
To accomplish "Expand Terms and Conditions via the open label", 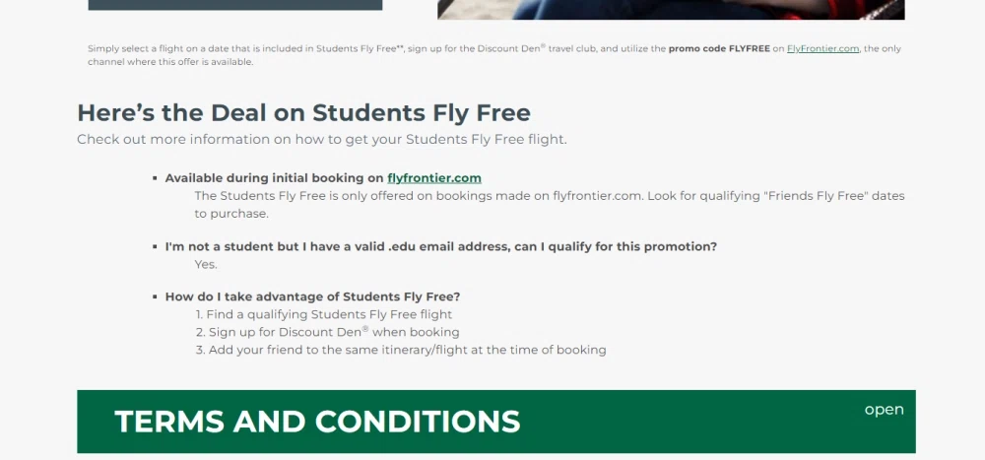I will 884,410.
